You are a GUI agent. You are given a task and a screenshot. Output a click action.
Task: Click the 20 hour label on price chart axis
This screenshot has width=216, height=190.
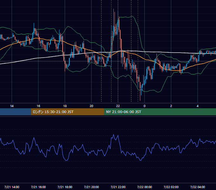pyautogui.click(x=91, y=106)
